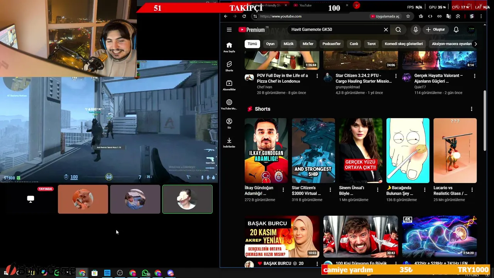Click the link extension icon in toolbar
494x278 pixels.
click(439, 16)
